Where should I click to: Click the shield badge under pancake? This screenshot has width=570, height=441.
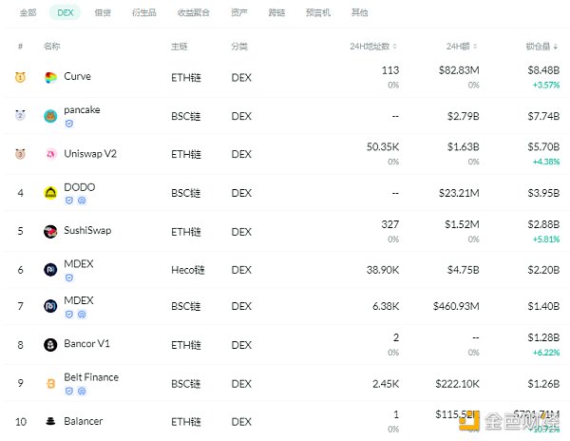coord(68,124)
